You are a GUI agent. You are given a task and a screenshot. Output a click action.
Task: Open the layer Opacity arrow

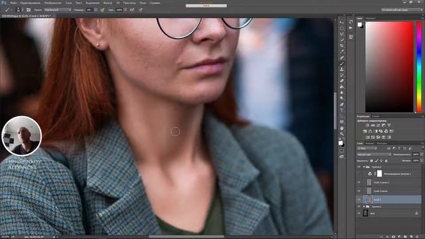421,155
